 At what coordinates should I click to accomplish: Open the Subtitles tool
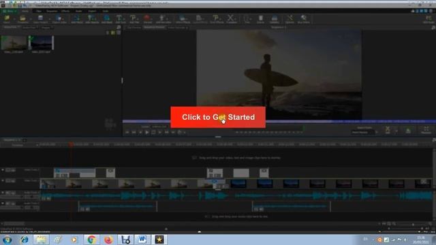click(x=274, y=19)
